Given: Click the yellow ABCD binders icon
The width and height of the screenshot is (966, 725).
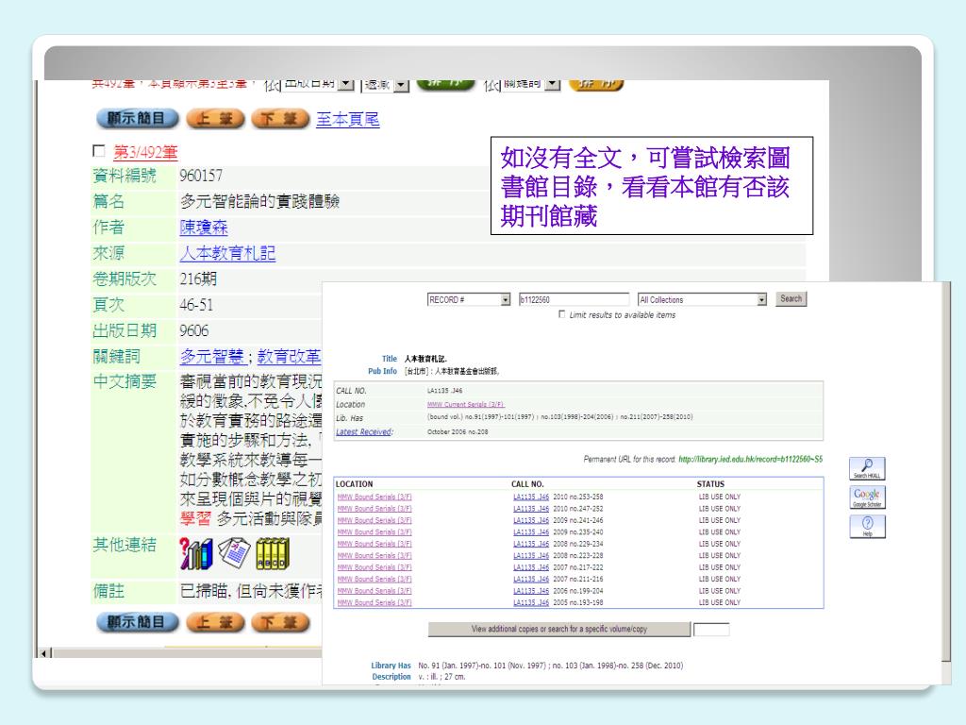Looking at the screenshot, I should point(272,552).
